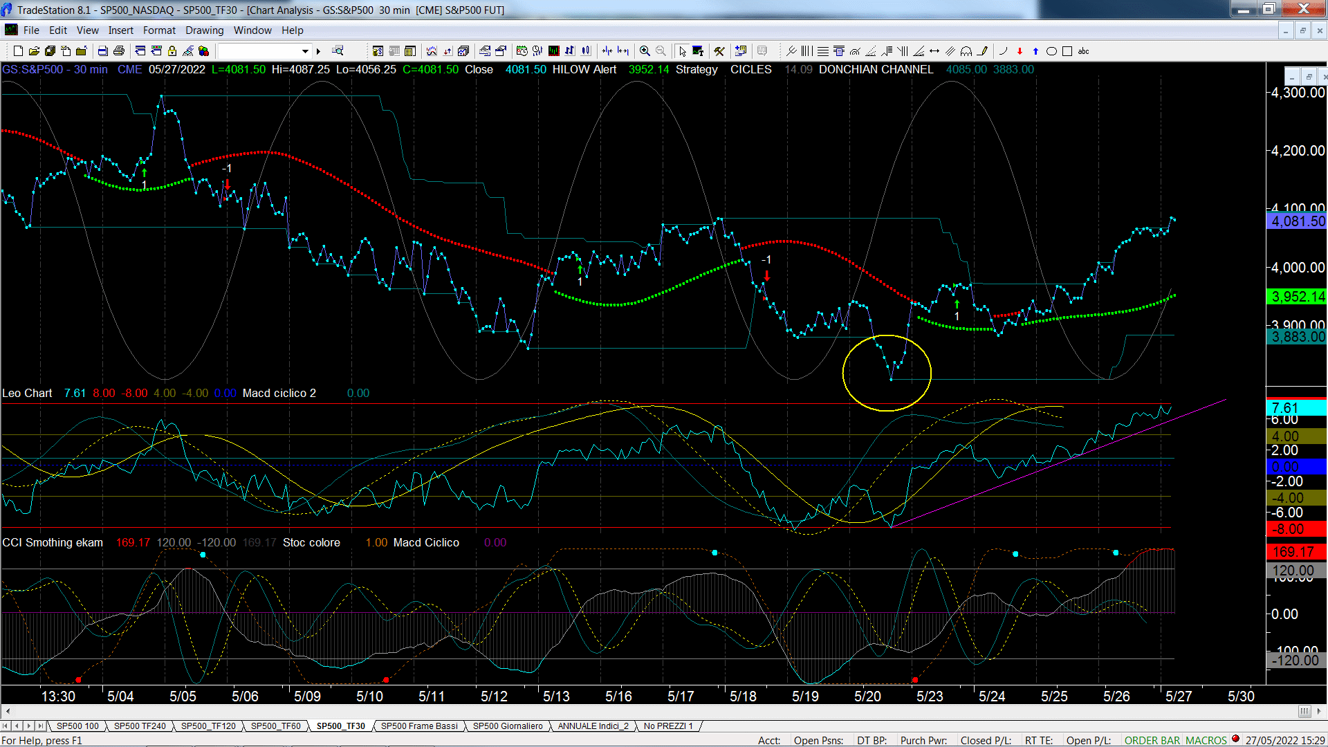Open the Window menu

coord(252,30)
